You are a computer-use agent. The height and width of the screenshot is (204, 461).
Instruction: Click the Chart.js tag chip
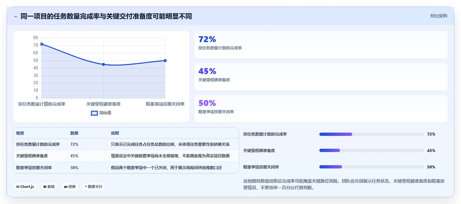click(x=25, y=187)
